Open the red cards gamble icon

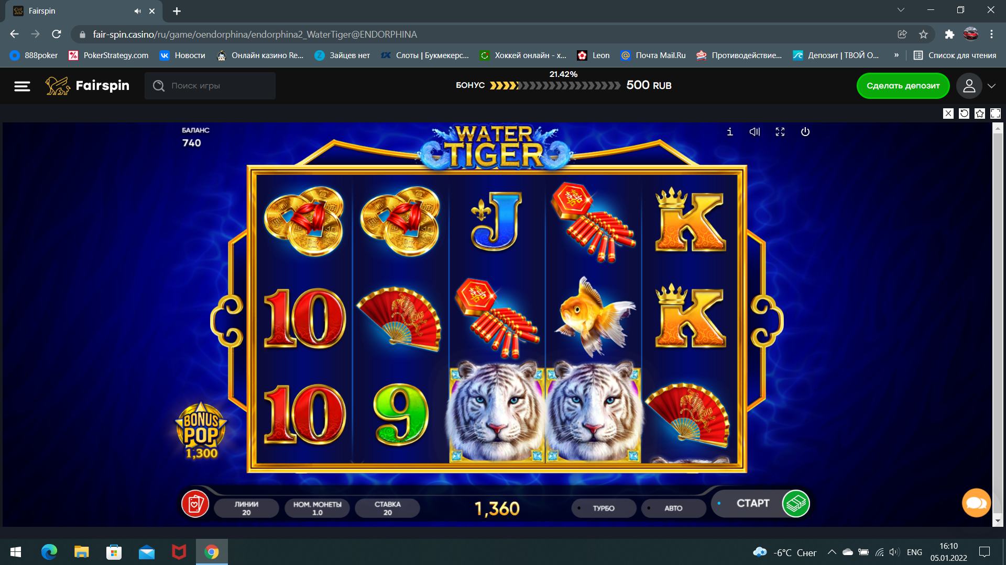[195, 504]
